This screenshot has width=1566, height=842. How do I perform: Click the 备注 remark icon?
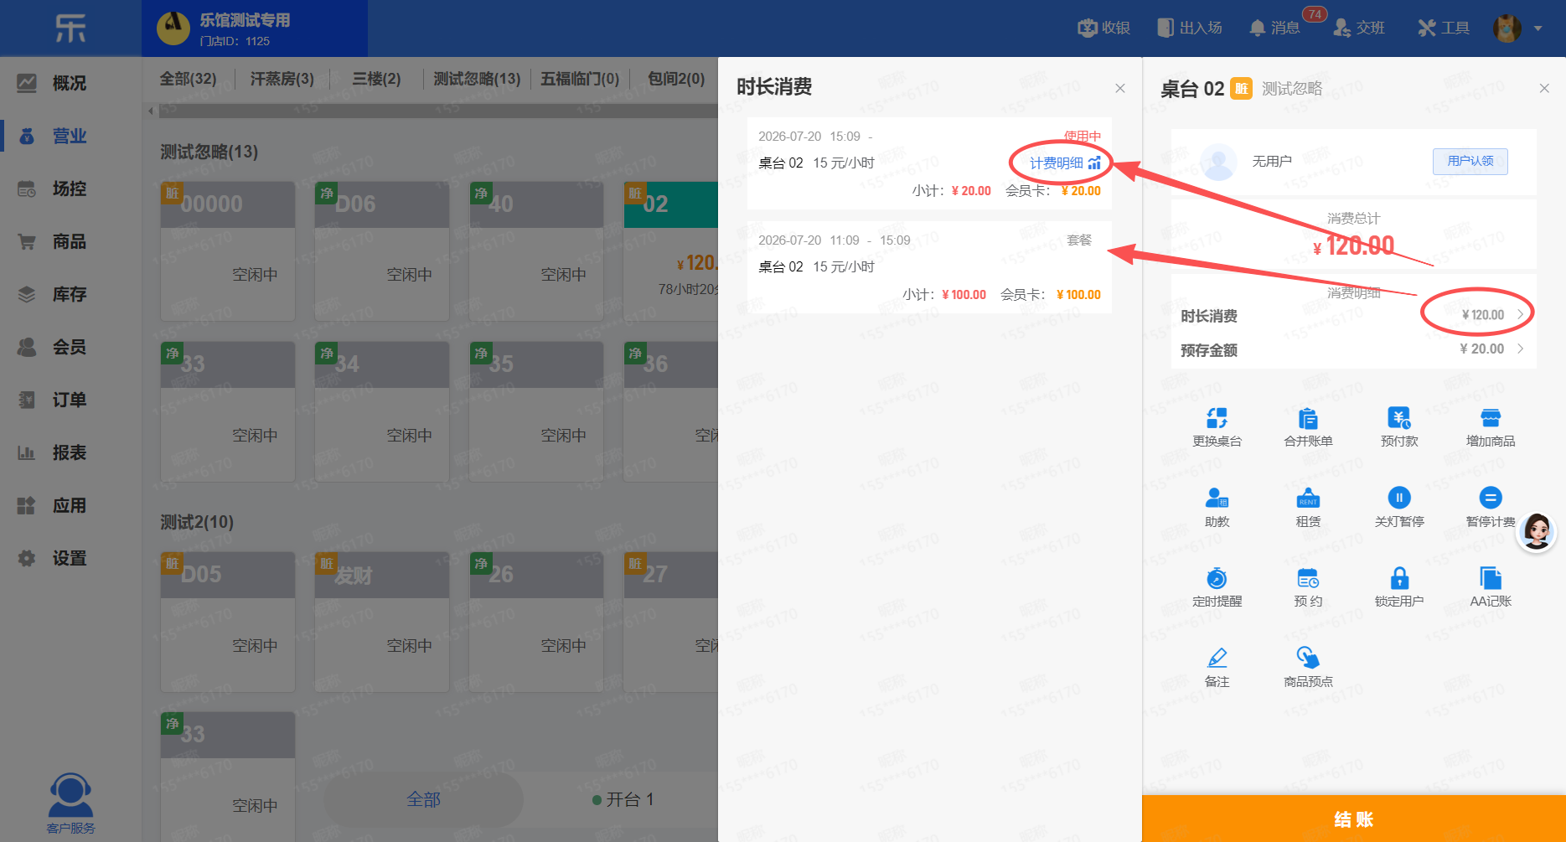(x=1217, y=658)
